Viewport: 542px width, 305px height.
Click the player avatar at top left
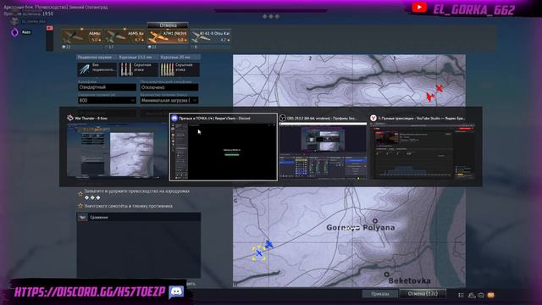pyautogui.click(x=14, y=21)
